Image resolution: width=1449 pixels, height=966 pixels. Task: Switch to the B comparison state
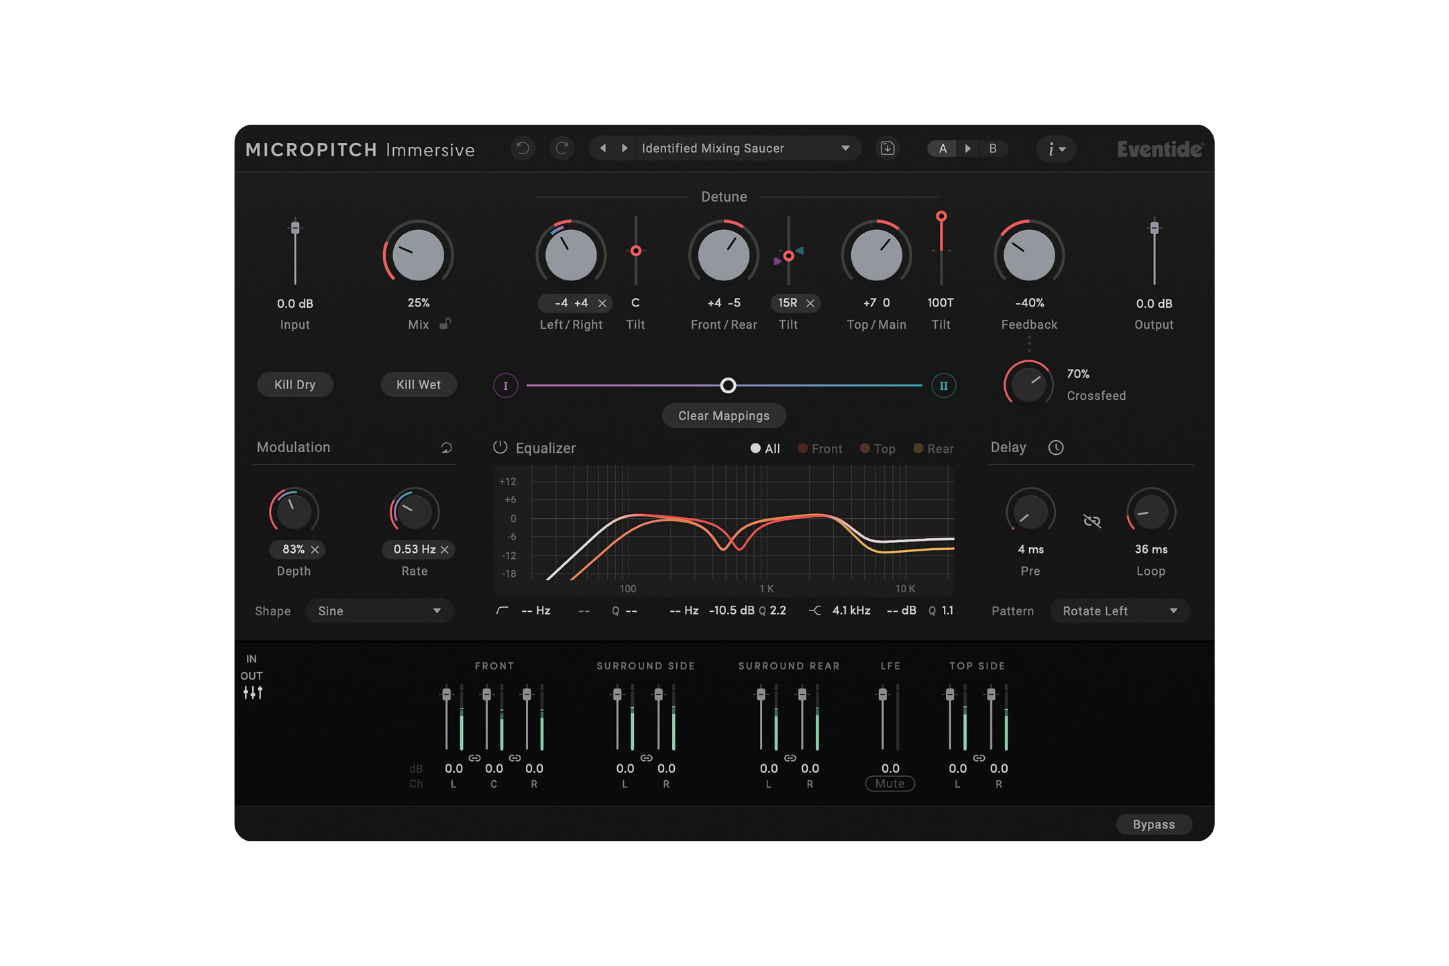click(992, 148)
